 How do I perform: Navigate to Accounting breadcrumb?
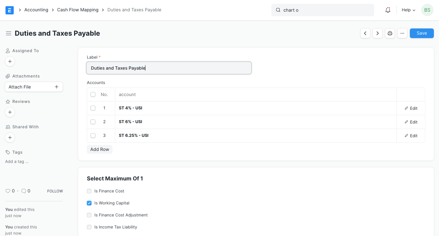point(36,10)
